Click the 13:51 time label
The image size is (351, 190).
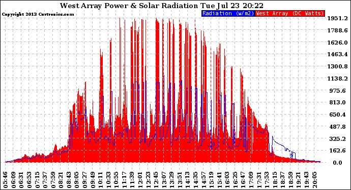[x=180, y=180]
